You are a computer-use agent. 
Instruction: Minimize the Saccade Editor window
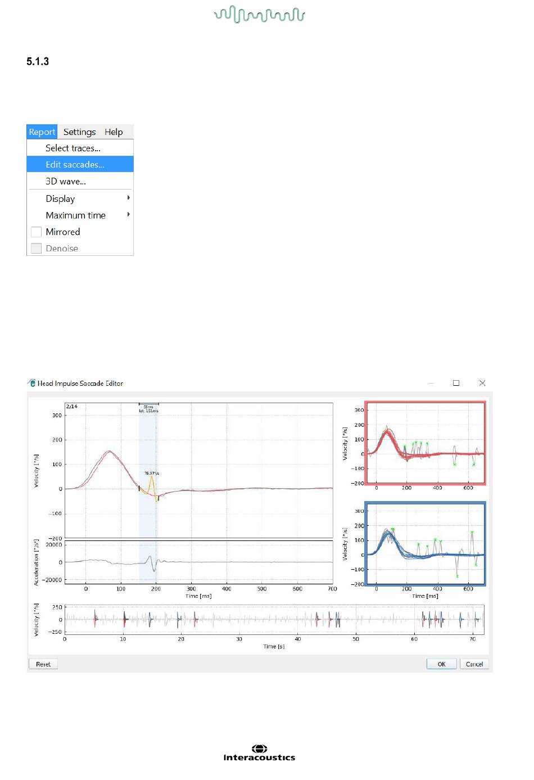431,383
